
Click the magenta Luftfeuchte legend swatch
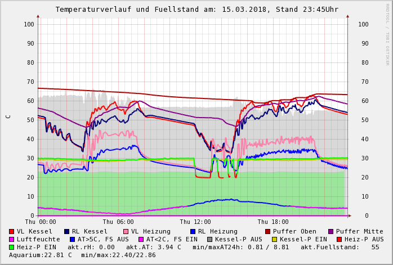(x=12, y=239)
